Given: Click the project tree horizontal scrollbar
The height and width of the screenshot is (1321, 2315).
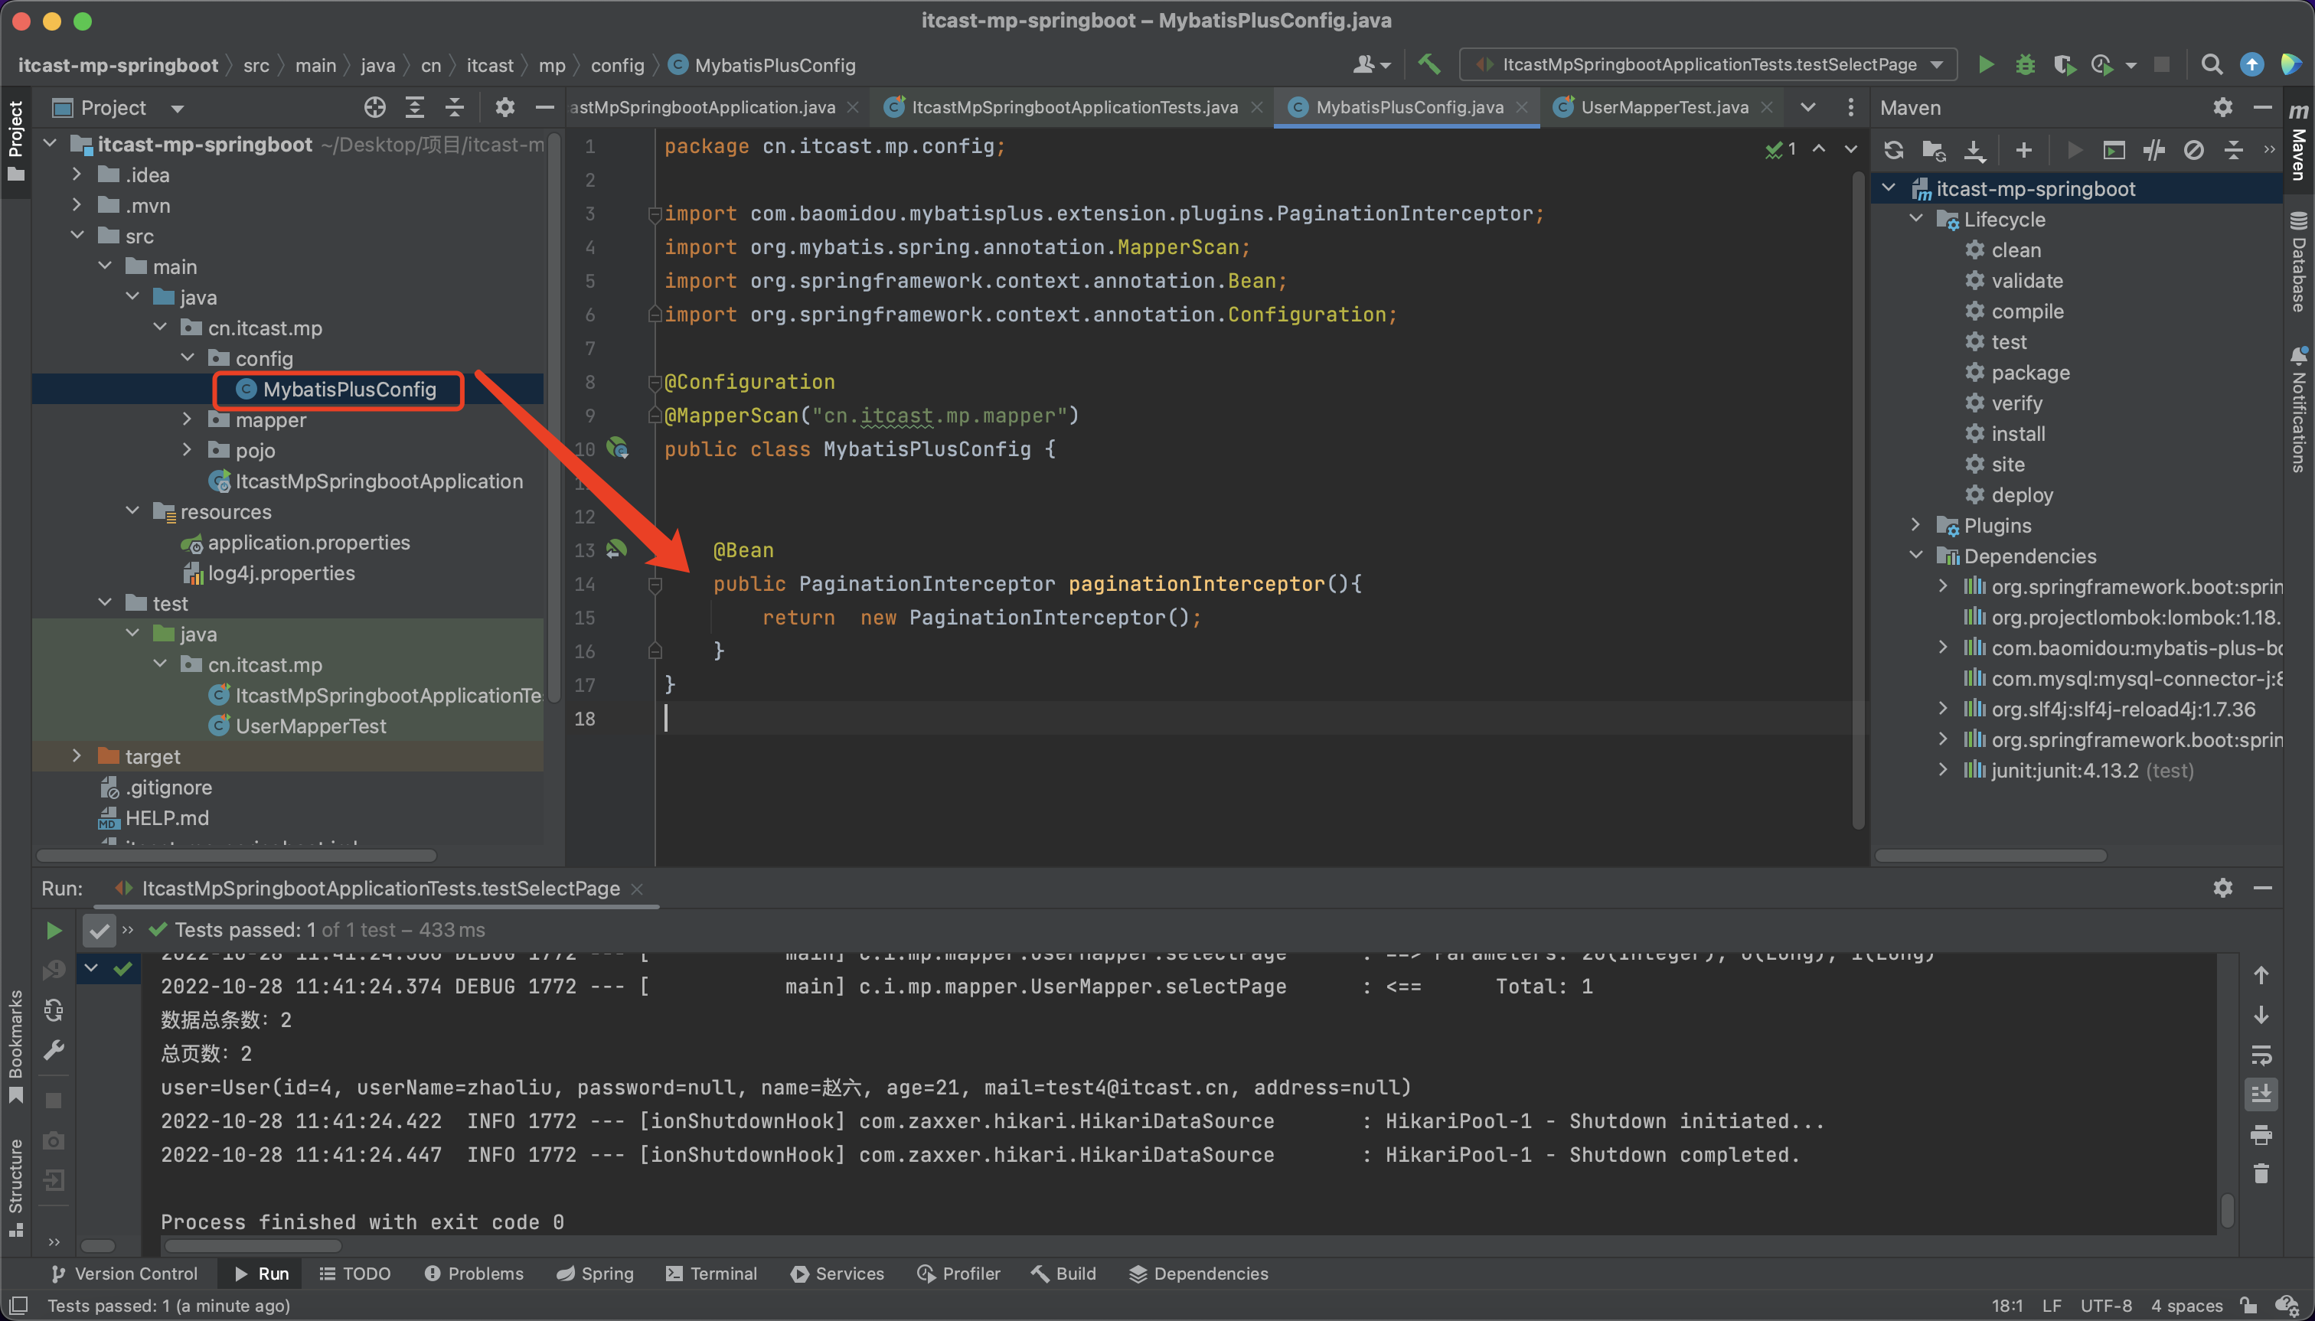Looking at the screenshot, I should [236, 856].
